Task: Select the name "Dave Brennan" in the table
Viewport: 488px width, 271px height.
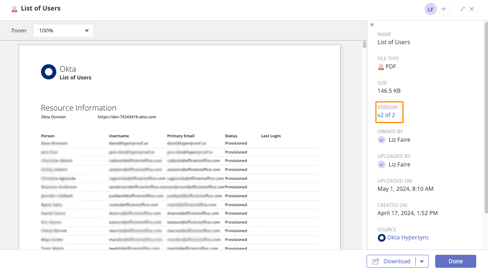Action: (x=54, y=143)
